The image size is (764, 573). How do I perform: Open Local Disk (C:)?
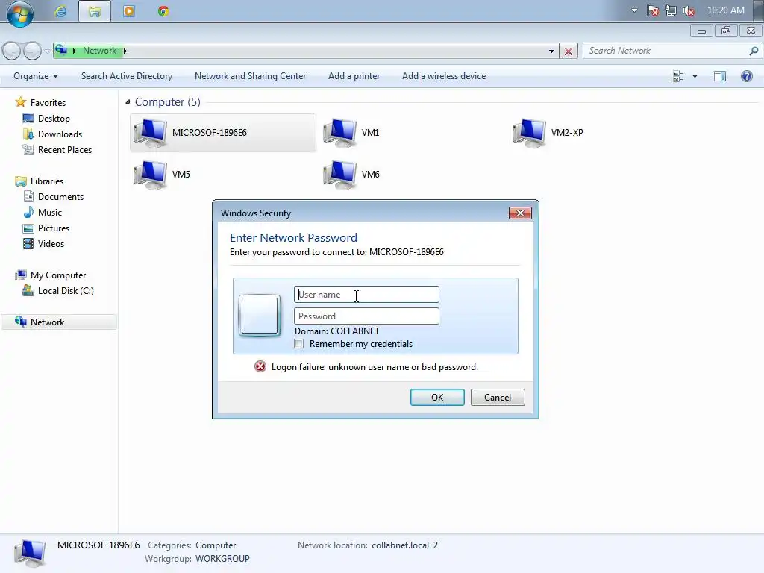click(x=66, y=291)
